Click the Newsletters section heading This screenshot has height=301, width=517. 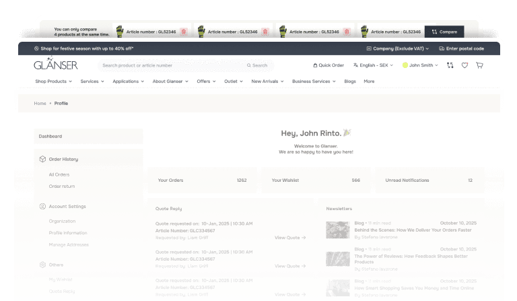click(x=339, y=209)
